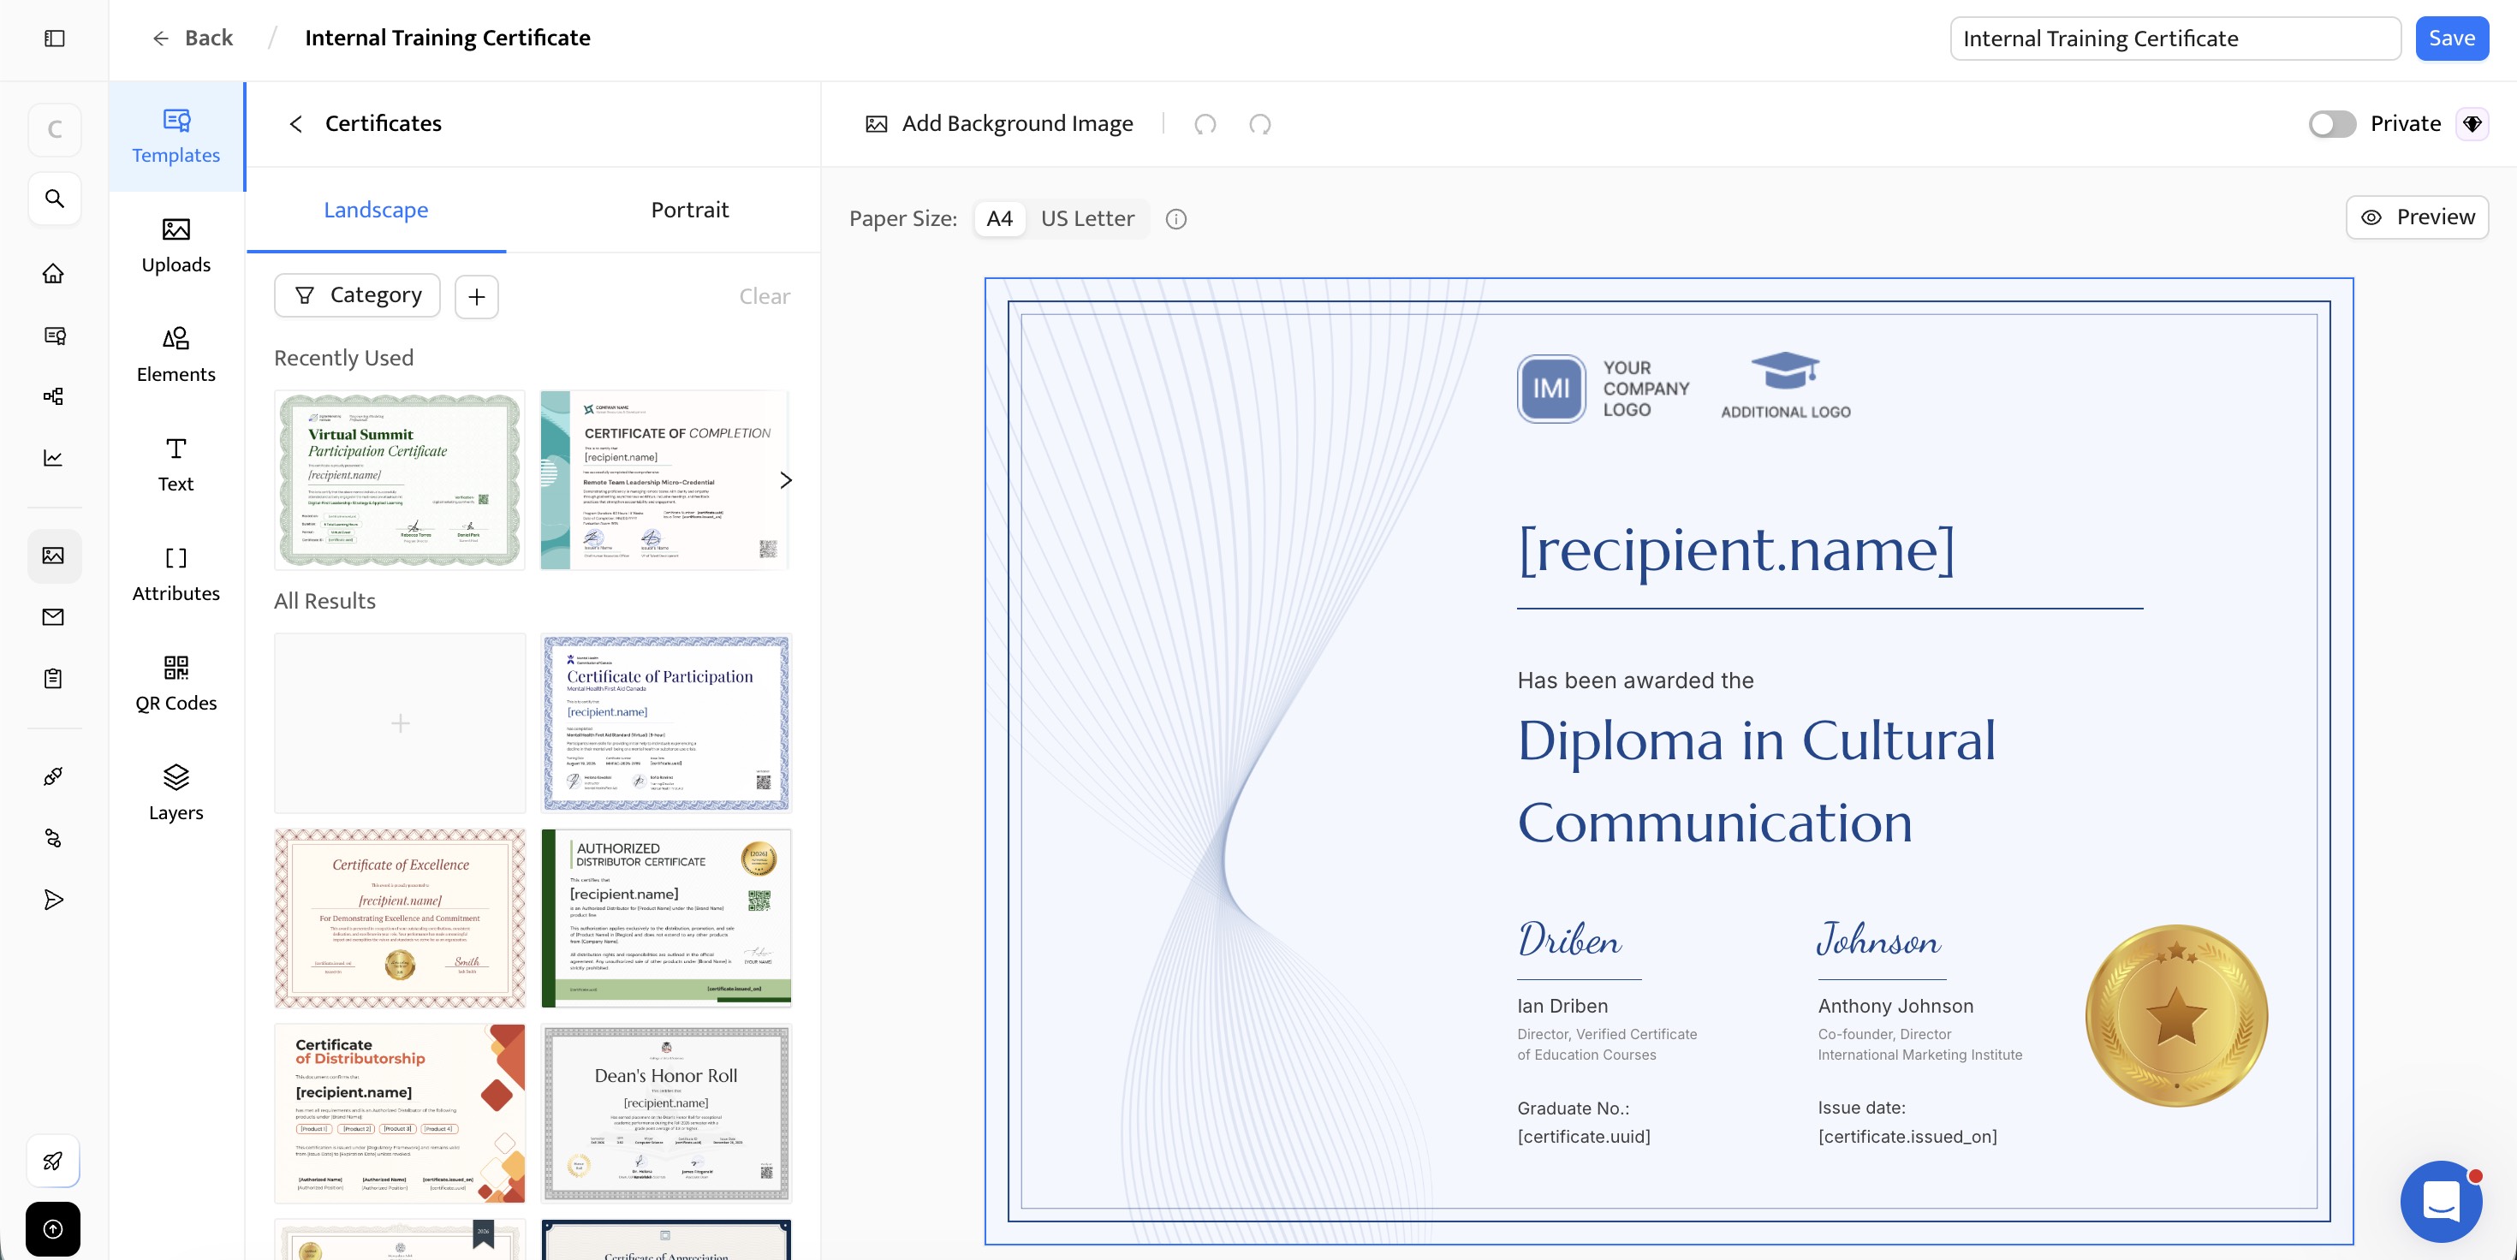This screenshot has width=2517, height=1260.
Task: Open the search icon in left rail
Action: pyautogui.click(x=55, y=199)
